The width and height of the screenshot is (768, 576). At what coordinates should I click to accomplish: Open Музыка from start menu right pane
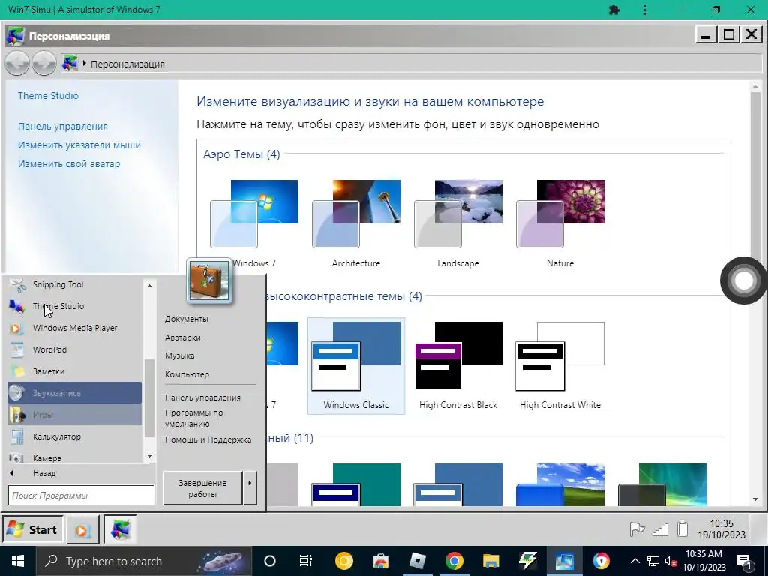click(180, 355)
